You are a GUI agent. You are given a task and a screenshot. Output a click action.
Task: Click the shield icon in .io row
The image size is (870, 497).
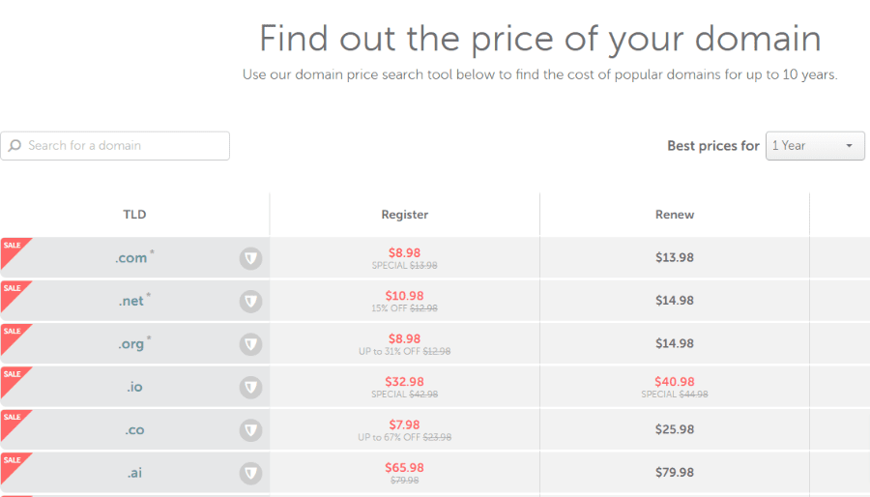click(250, 387)
